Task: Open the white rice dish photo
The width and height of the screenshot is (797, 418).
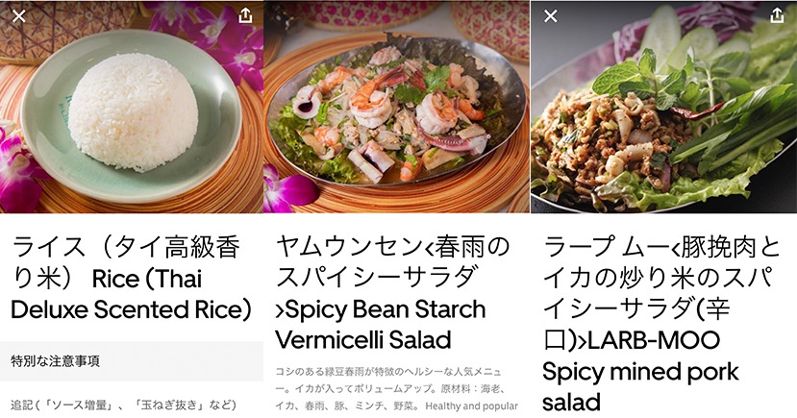Action: click(132, 107)
